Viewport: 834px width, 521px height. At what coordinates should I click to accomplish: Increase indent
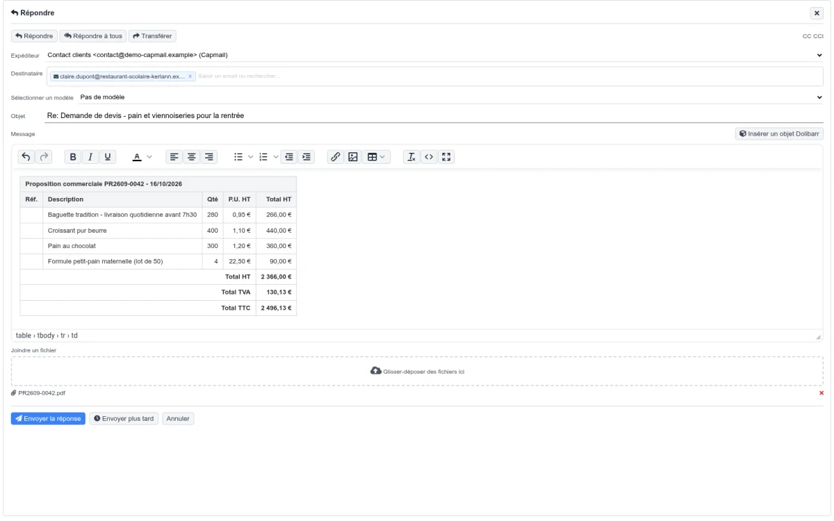[306, 157]
